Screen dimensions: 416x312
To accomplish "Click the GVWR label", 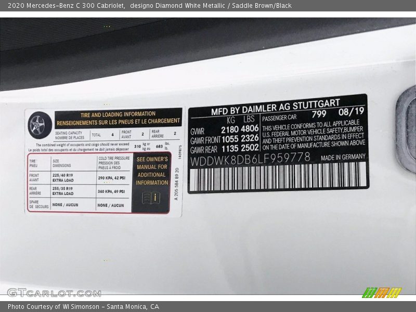I will 198,132.
